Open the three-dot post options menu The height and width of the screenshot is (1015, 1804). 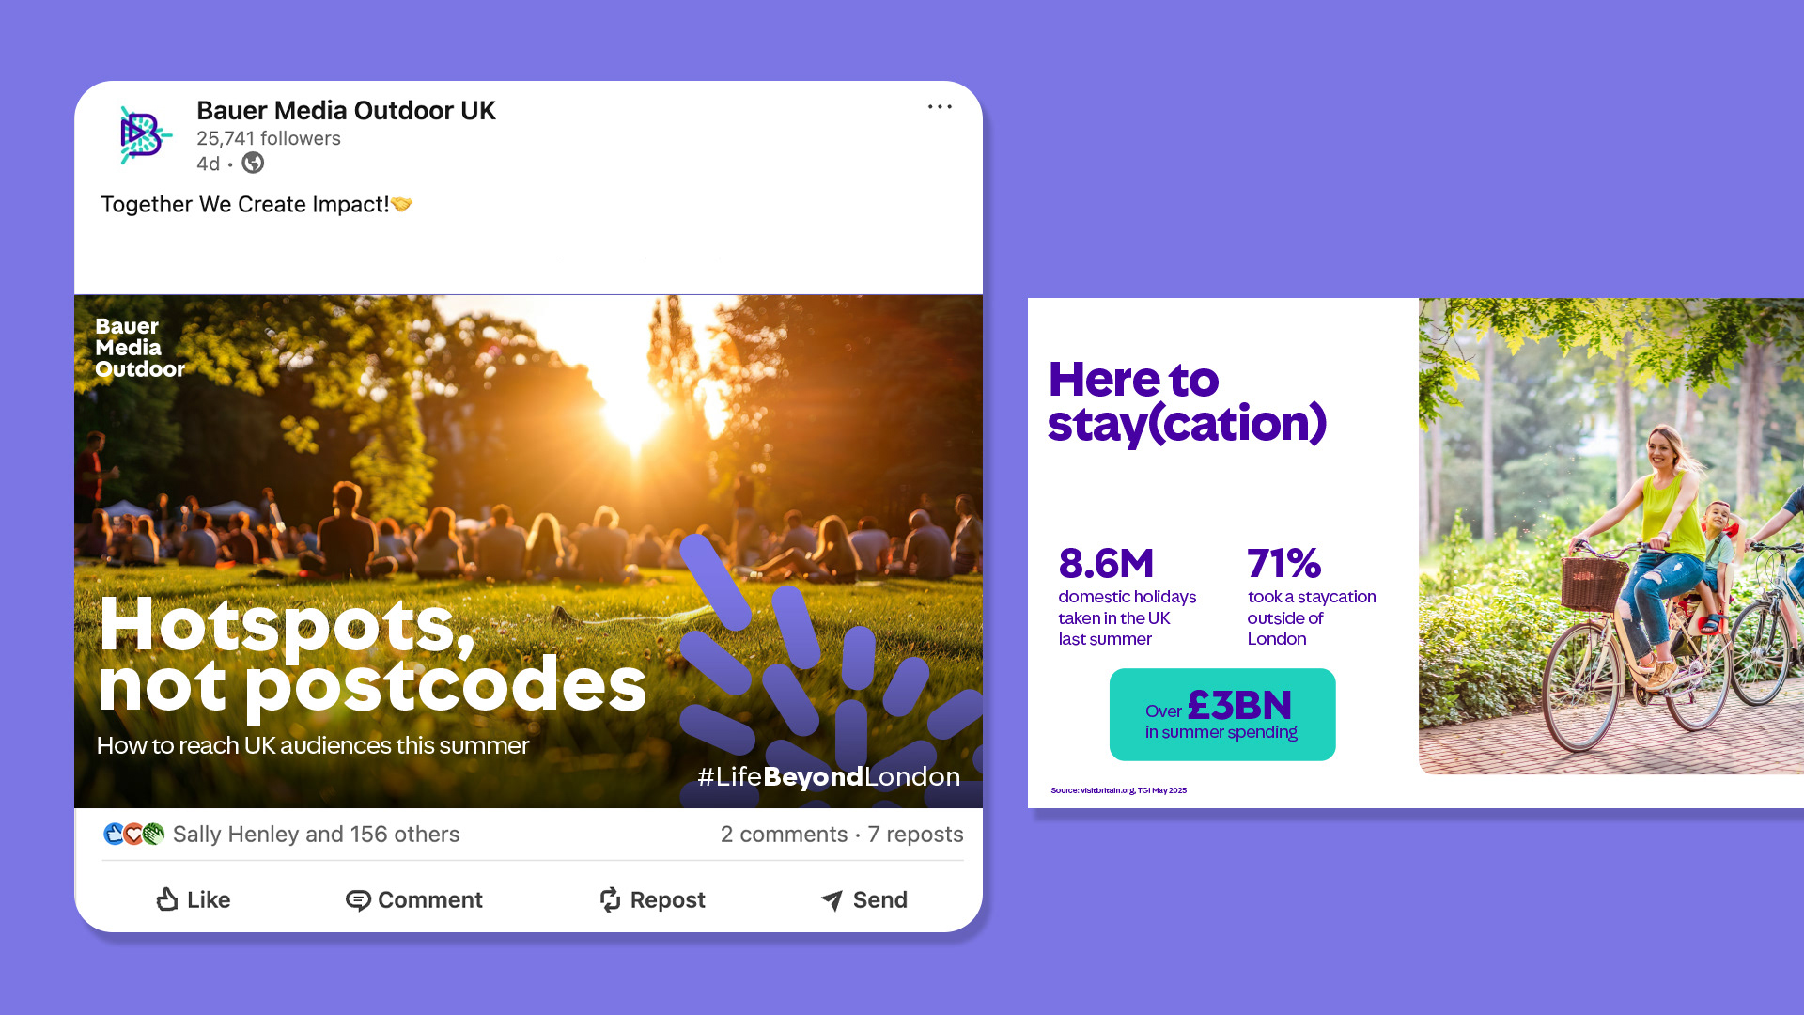[940, 107]
